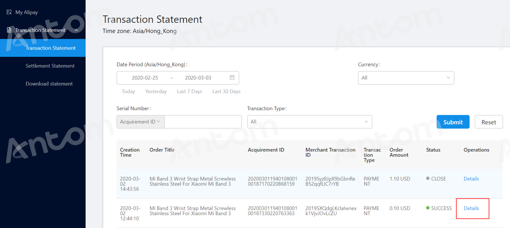Click creation time 14:43:56 cell
Screen dimensions: 510x228
[x=130, y=184]
